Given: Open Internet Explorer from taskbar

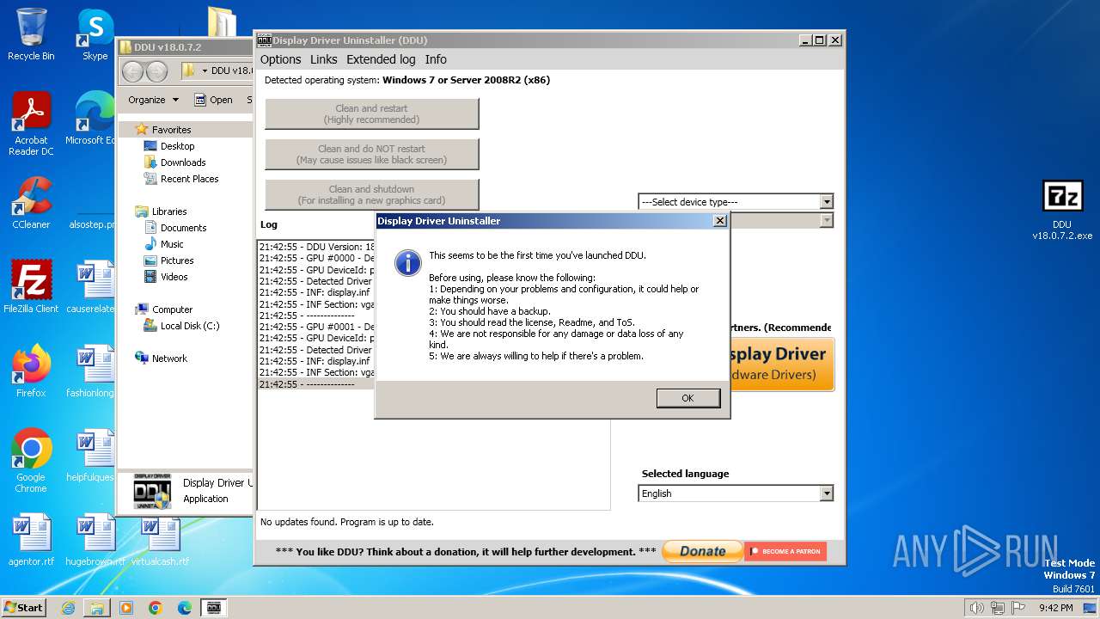Looking at the screenshot, I should tap(69, 608).
